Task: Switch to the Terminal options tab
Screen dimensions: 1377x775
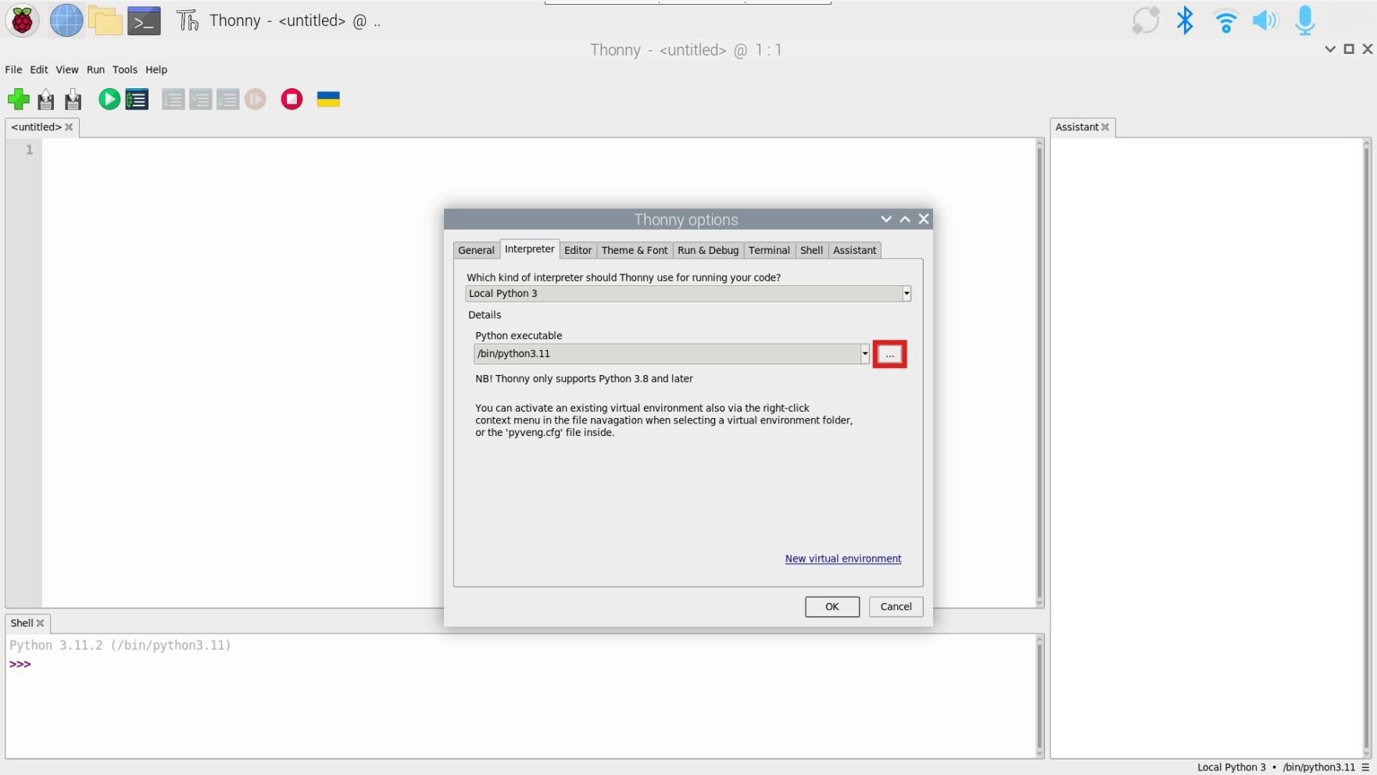Action: [769, 250]
